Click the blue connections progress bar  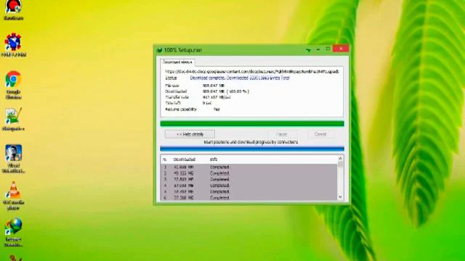[x=252, y=149]
